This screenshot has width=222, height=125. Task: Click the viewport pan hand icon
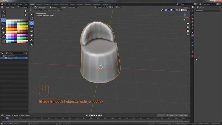tap(188, 27)
